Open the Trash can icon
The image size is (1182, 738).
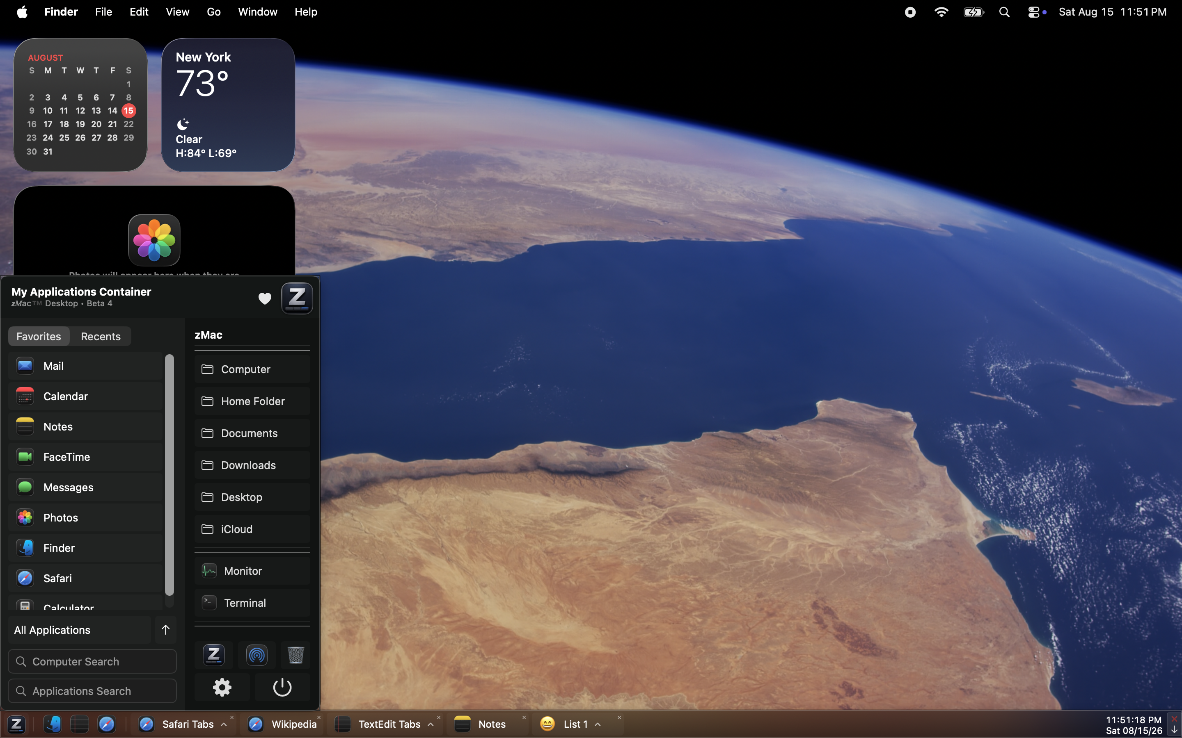click(x=295, y=655)
